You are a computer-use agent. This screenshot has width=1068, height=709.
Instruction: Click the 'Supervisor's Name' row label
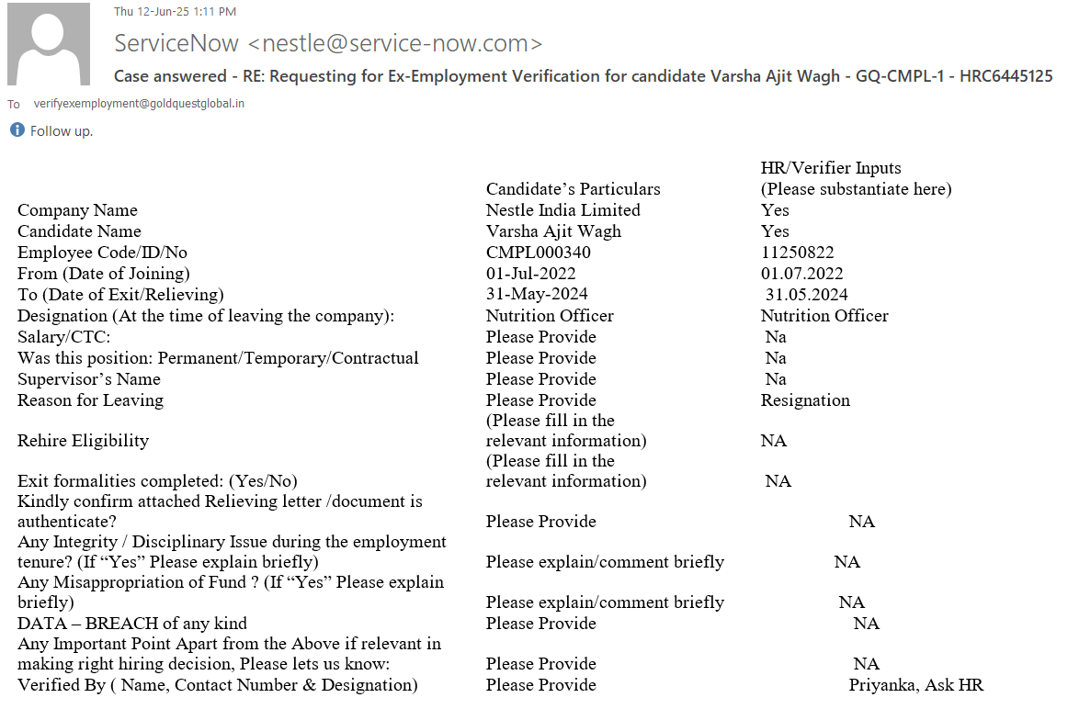pos(89,379)
